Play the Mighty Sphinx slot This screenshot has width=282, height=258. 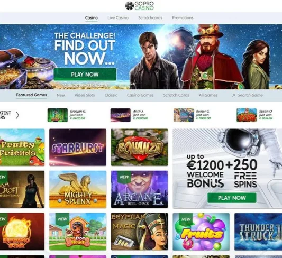[78, 189]
